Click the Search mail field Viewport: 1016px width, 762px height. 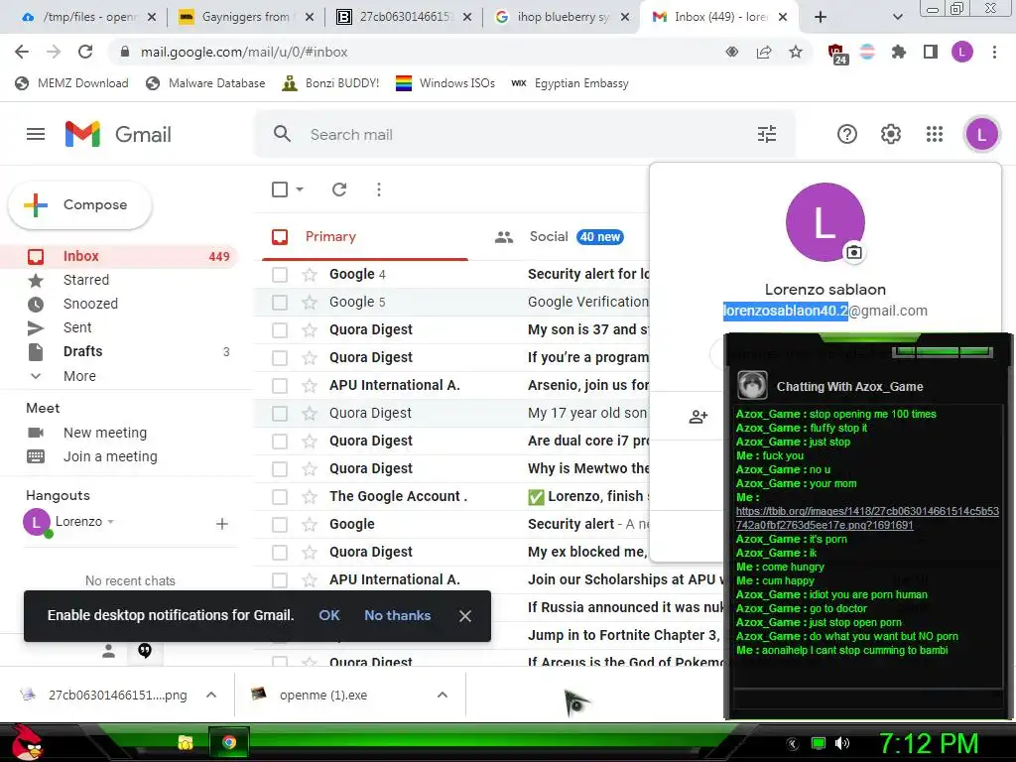point(525,134)
